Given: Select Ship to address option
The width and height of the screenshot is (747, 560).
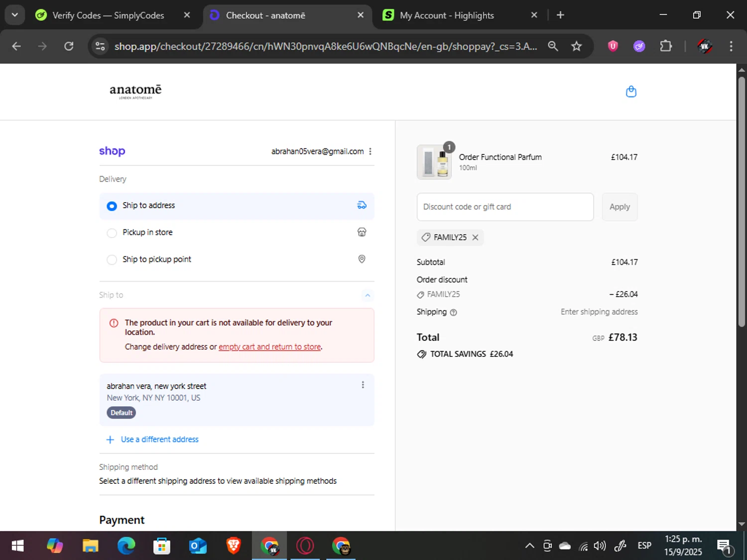Looking at the screenshot, I should [237, 206].
